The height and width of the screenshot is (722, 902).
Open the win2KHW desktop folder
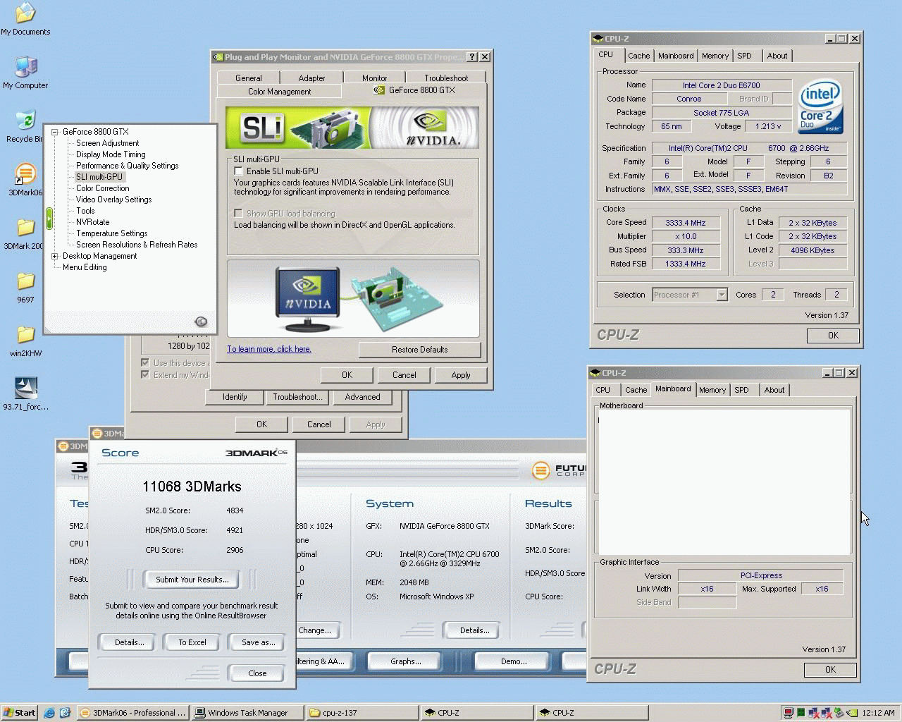(25, 341)
